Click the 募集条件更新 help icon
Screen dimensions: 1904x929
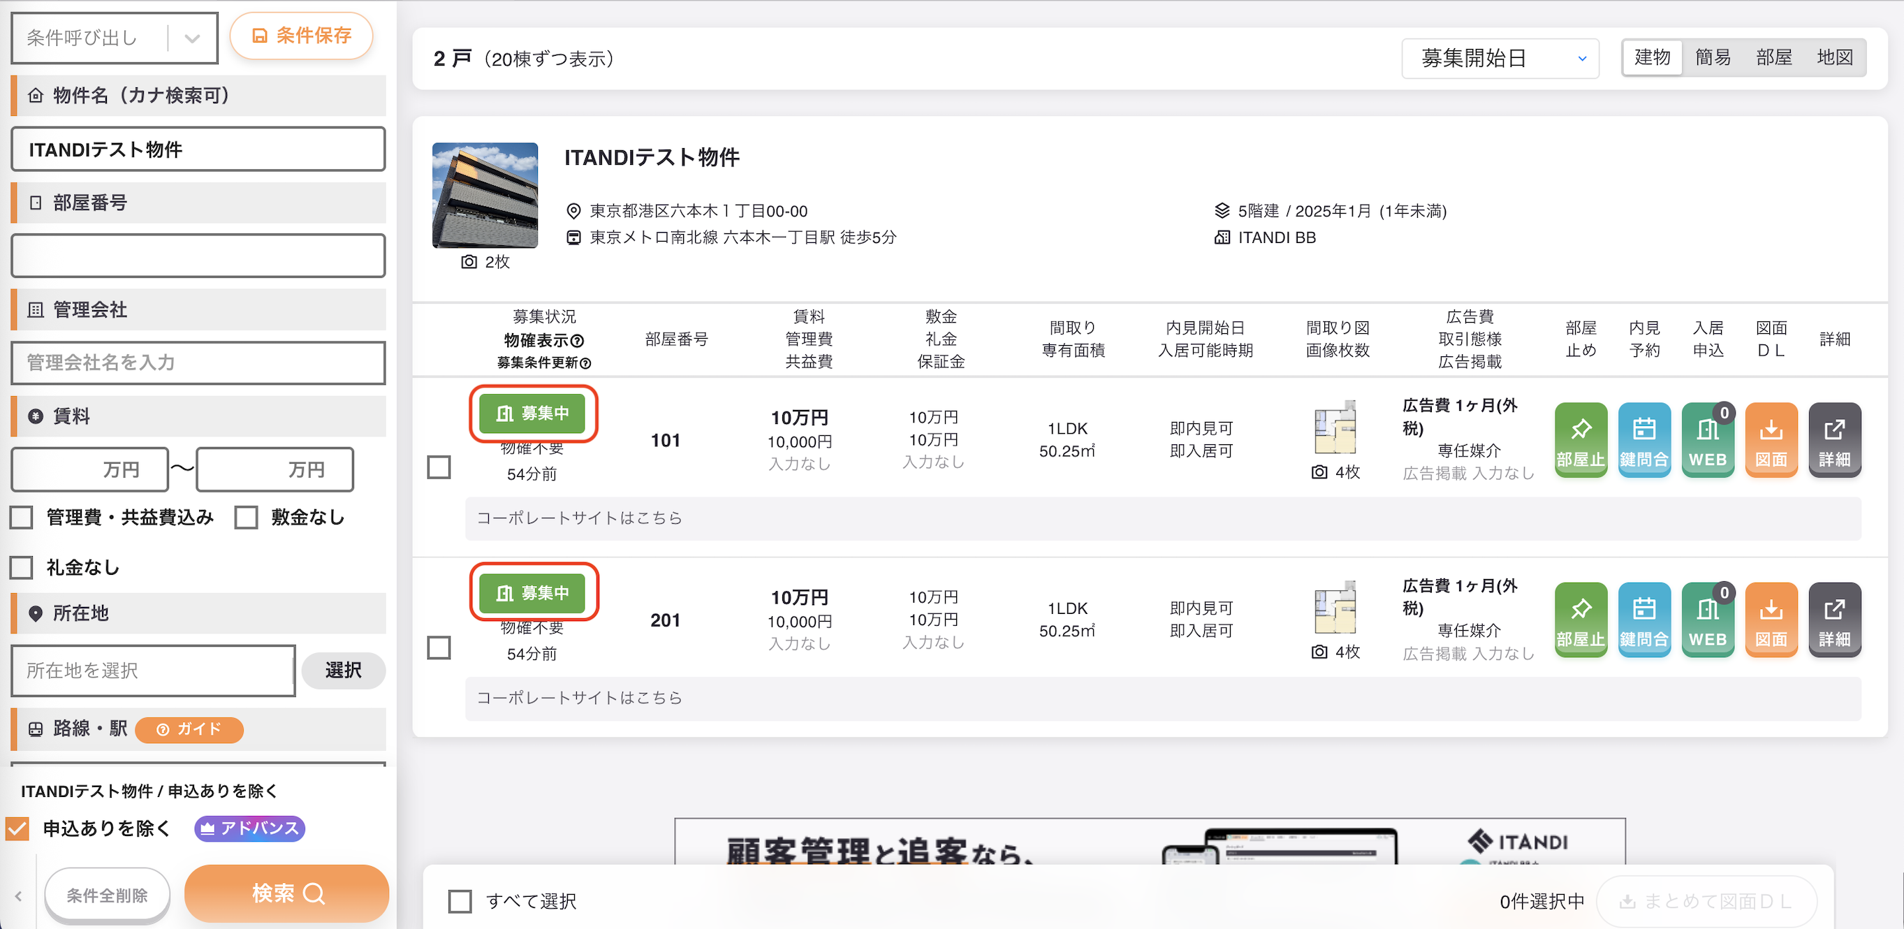tap(585, 363)
